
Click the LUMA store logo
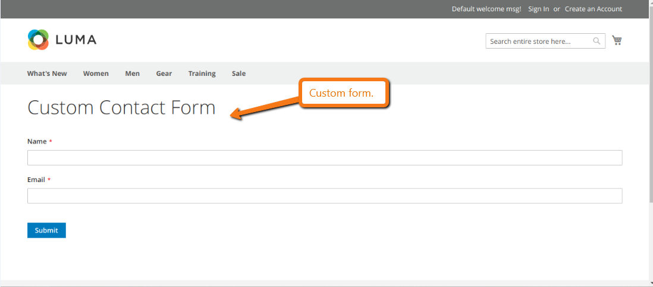(x=62, y=40)
